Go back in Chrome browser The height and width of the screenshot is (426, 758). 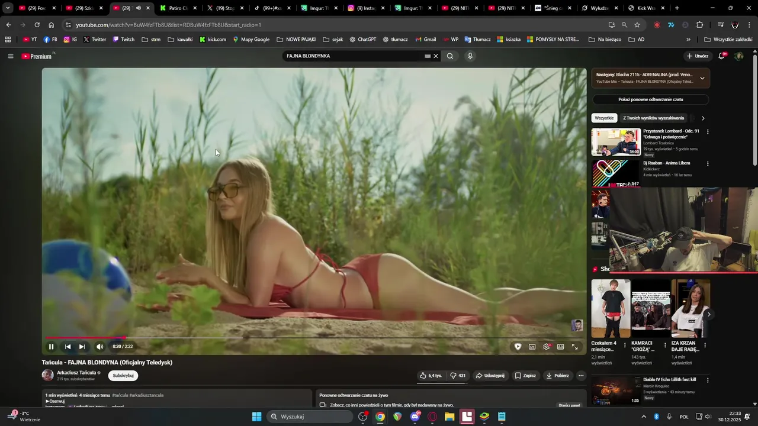click(x=8, y=25)
